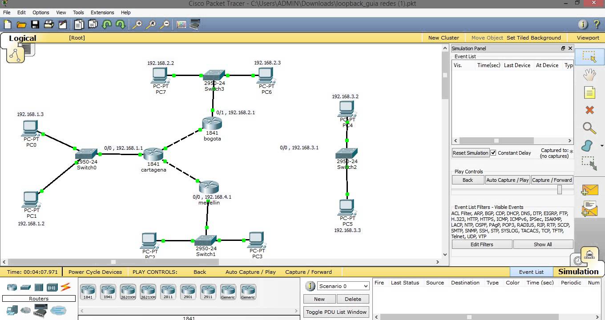Screen dimensions: 605x320
Task: Open the Scenario 0 dropdown
Action: 343,286
